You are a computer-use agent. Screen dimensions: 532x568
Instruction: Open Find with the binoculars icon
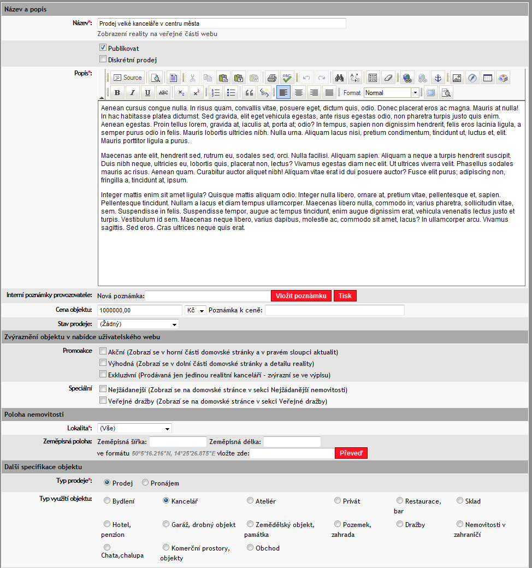[x=339, y=78]
